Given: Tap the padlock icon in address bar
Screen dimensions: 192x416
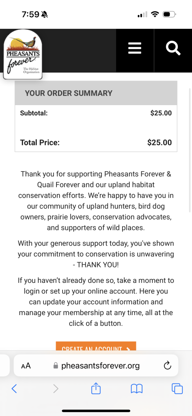Looking at the screenshot, I should (x=56, y=366).
